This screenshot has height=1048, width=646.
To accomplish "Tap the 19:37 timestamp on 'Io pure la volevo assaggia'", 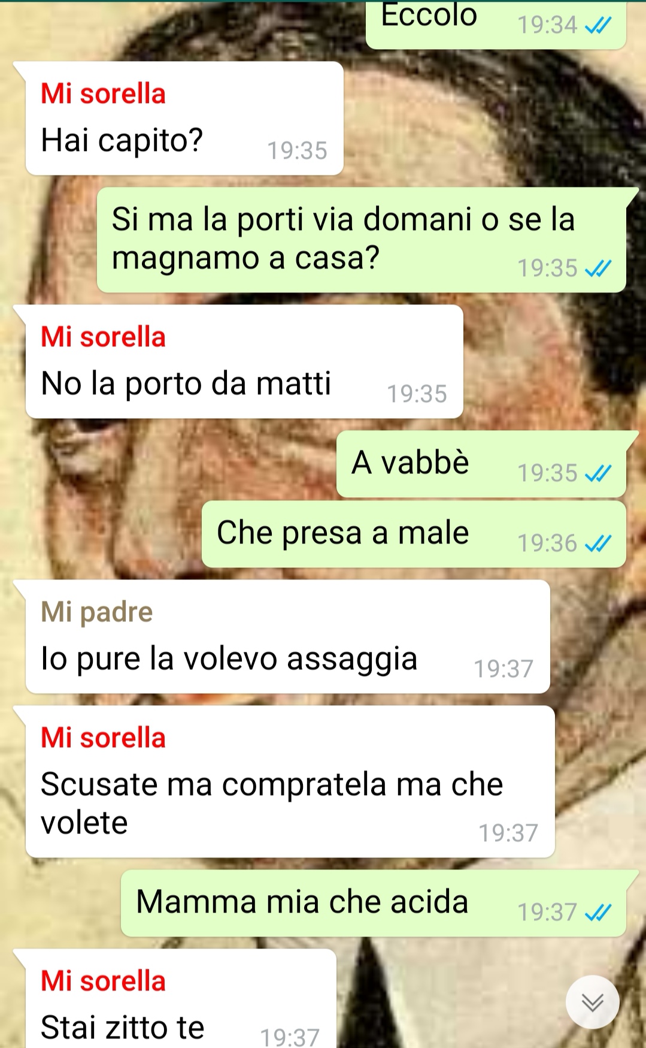I will (504, 669).
